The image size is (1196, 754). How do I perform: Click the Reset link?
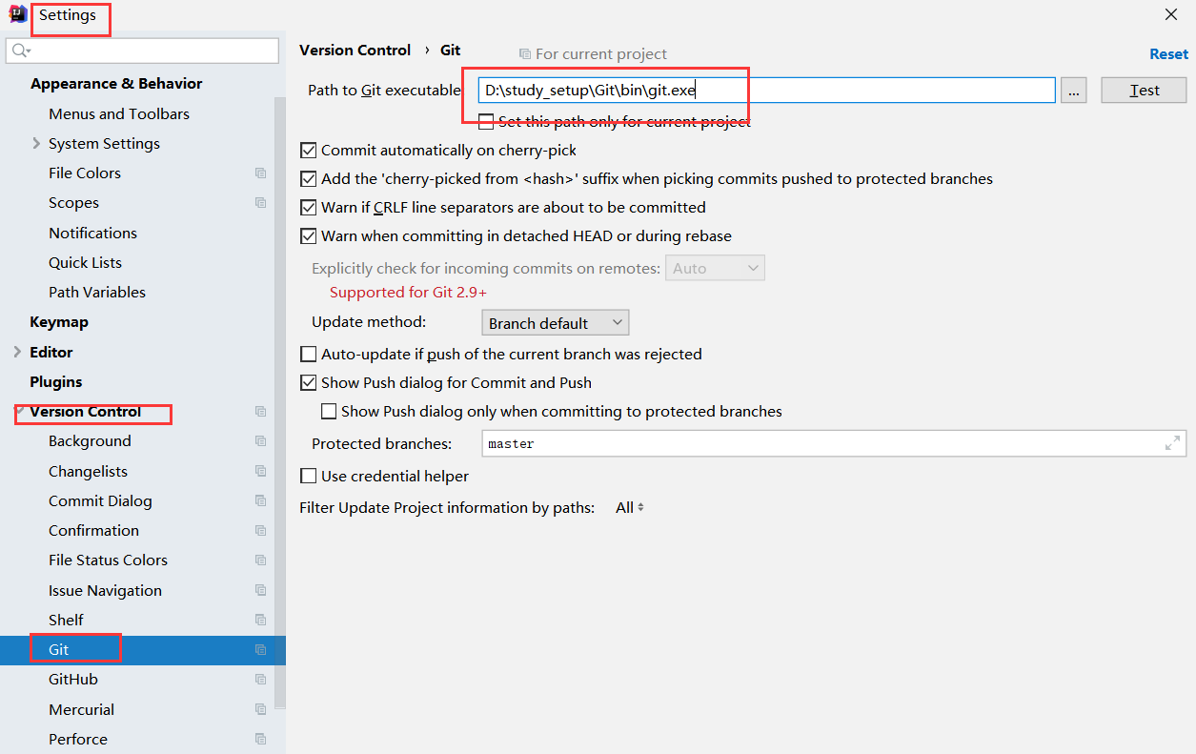pos(1168,54)
